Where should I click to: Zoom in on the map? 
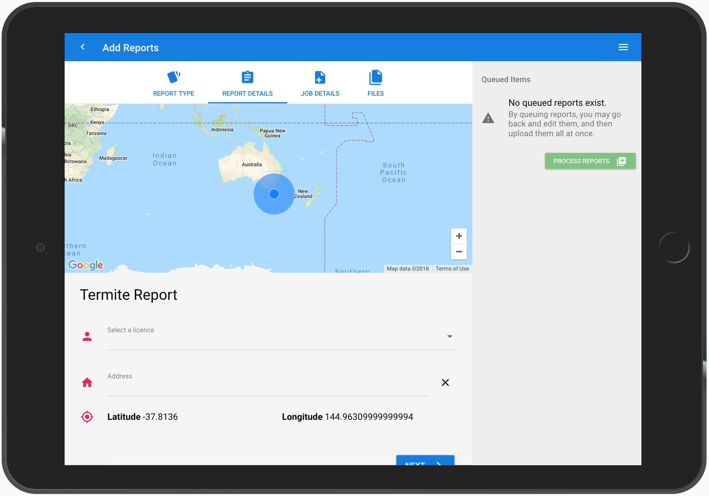(x=459, y=236)
